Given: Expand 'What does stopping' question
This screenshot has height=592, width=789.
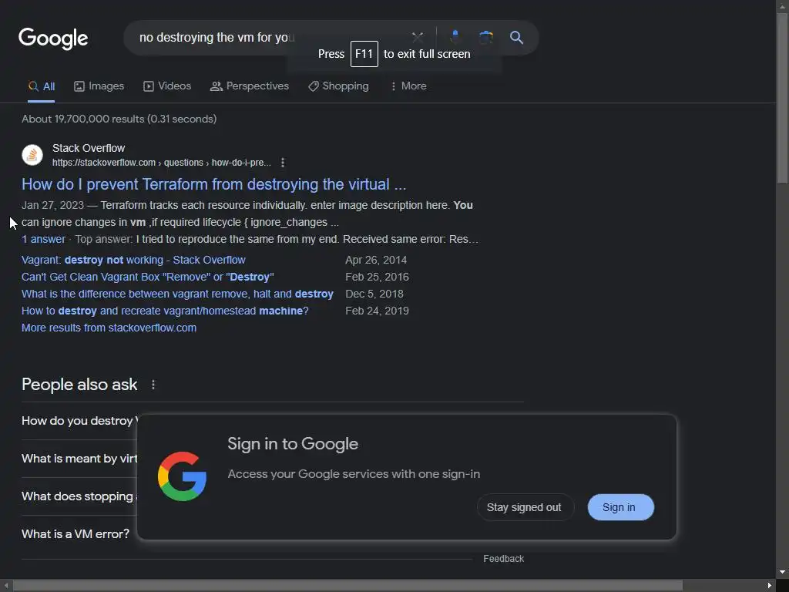Looking at the screenshot, I should 79,496.
